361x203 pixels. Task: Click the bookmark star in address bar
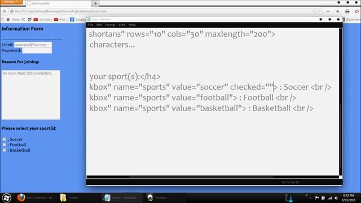tap(315, 11)
